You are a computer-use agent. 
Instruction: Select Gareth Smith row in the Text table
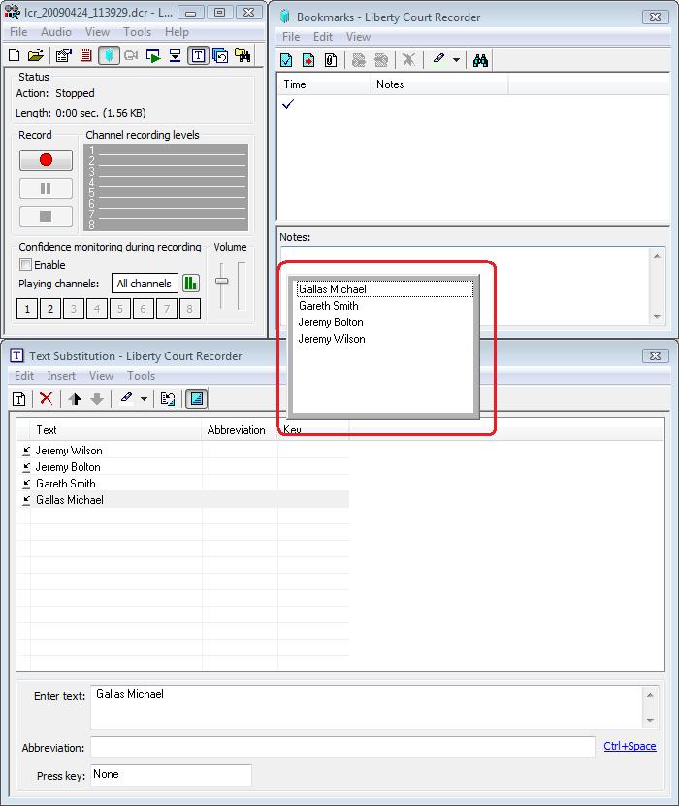[183, 484]
